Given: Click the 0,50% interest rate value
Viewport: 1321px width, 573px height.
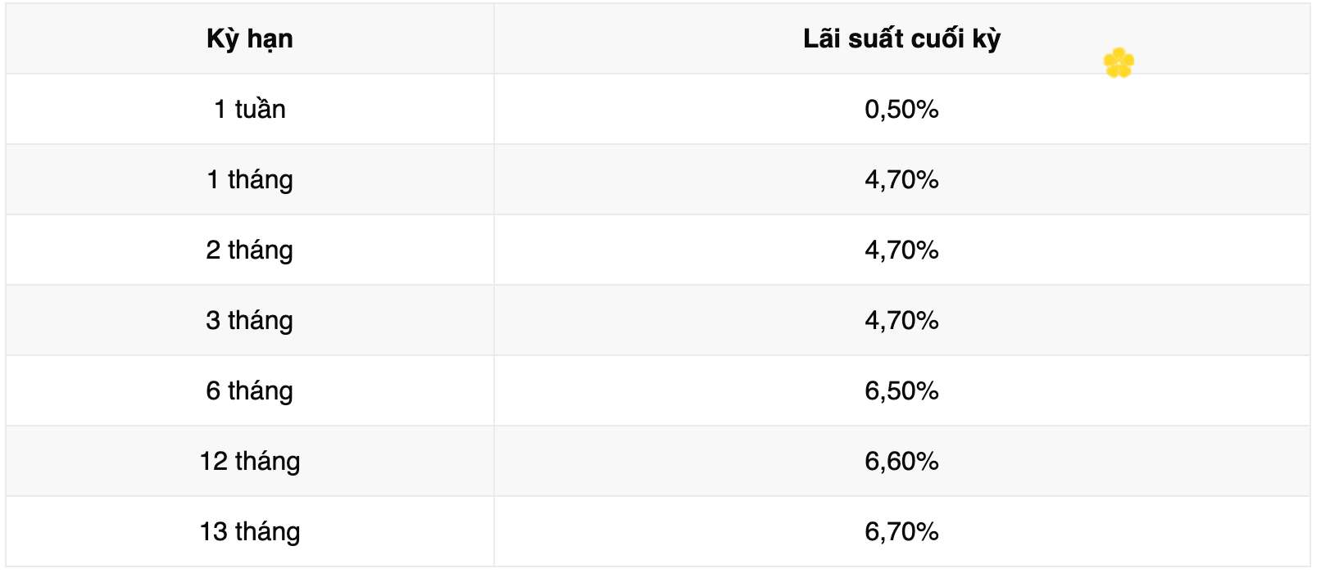Looking at the screenshot, I should (x=901, y=110).
